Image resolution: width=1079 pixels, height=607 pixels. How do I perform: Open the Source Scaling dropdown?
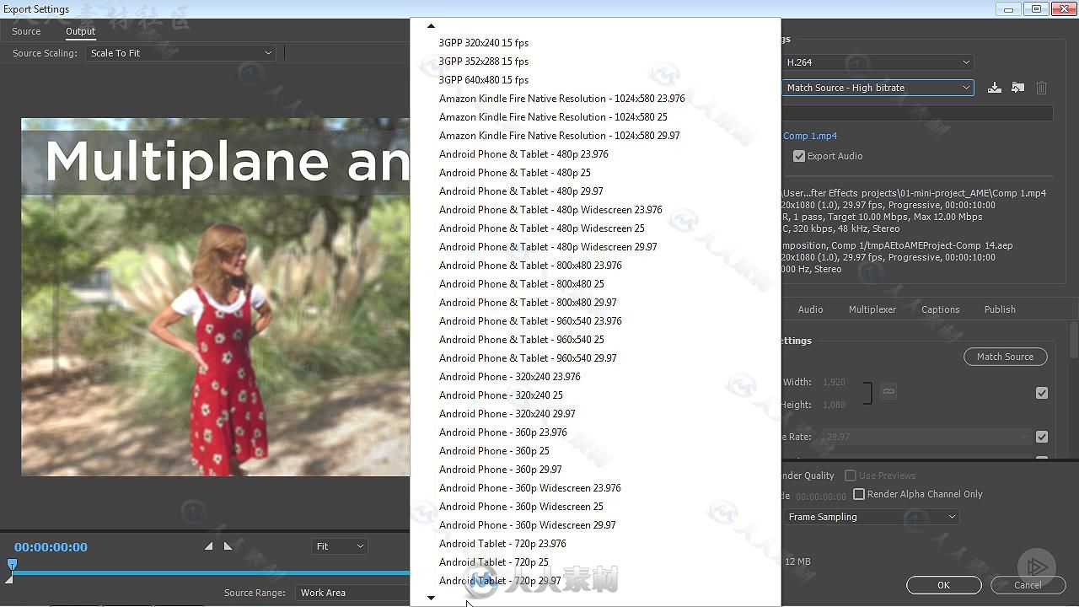(181, 53)
